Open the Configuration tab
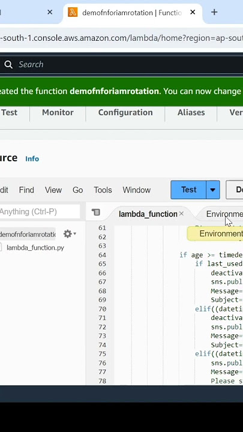This screenshot has height=432, width=243. click(x=125, y=112)
